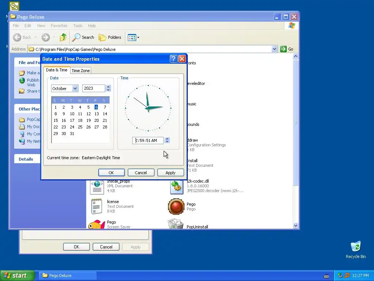
Task: Select the Pego fish screen saver icon
Action: pyautogui.click(x=96, y=224)
